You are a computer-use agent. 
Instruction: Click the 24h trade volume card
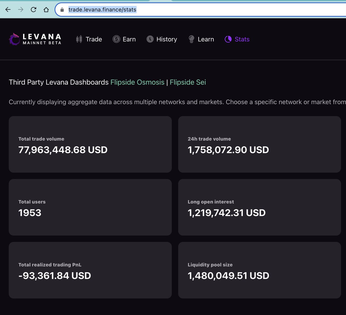click(x=259, y=144)
